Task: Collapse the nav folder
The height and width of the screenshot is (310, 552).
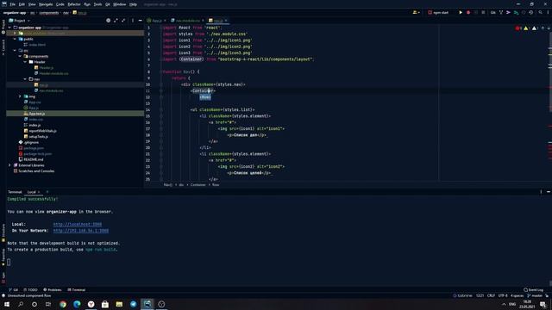Action: (x=25, y=79)
